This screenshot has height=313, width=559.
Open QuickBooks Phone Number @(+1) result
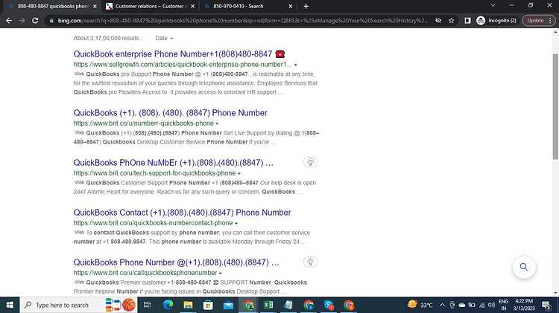coord(176,262)
